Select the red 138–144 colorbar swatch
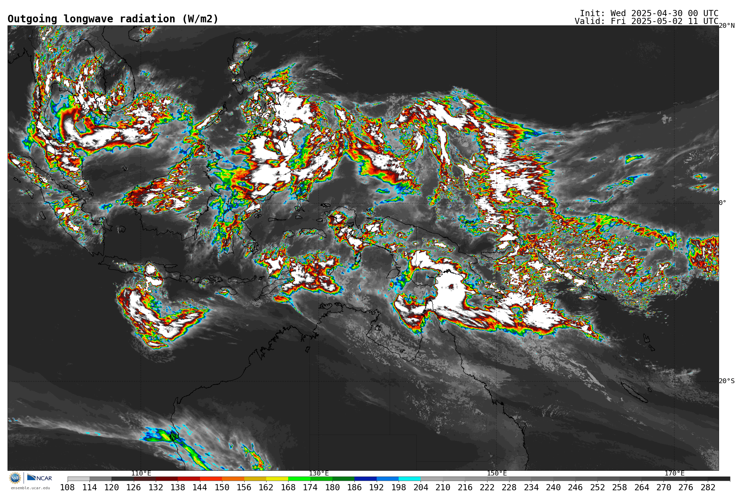The height and width of the screenshot is (492, 741). 189,479
